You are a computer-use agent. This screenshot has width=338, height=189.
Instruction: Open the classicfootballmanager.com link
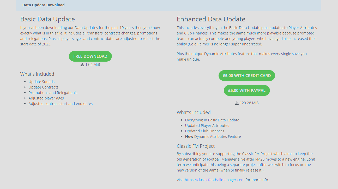215,180
